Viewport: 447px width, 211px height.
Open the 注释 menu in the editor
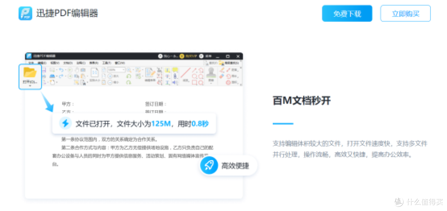pos(81,63)
